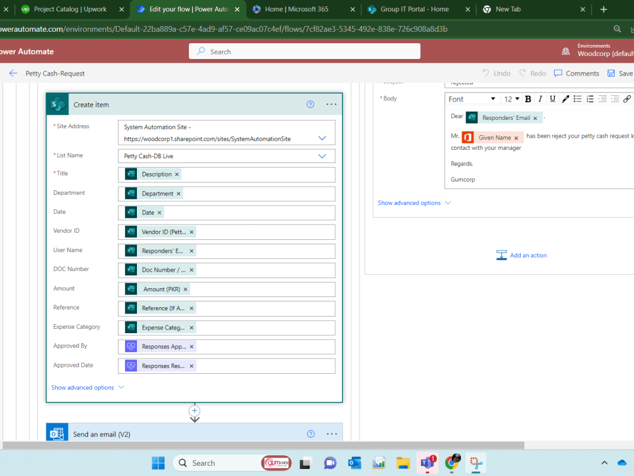Viewport: 634px width, 476px height.
Task: Expand the List Name dropdown
Action: (322, 156)
